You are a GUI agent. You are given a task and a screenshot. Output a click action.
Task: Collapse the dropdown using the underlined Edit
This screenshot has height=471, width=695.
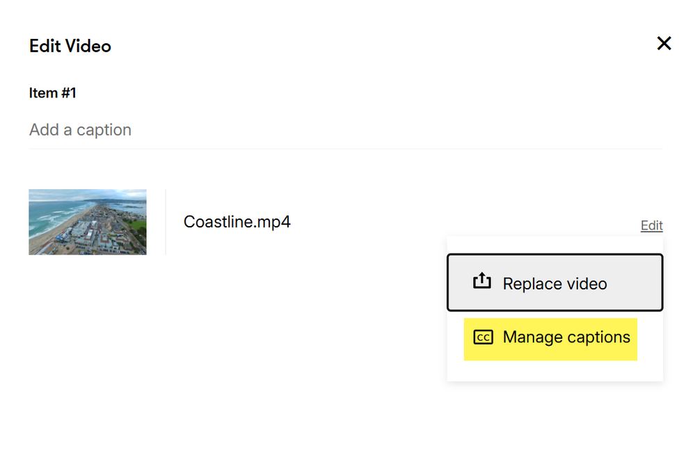point(651,225)
